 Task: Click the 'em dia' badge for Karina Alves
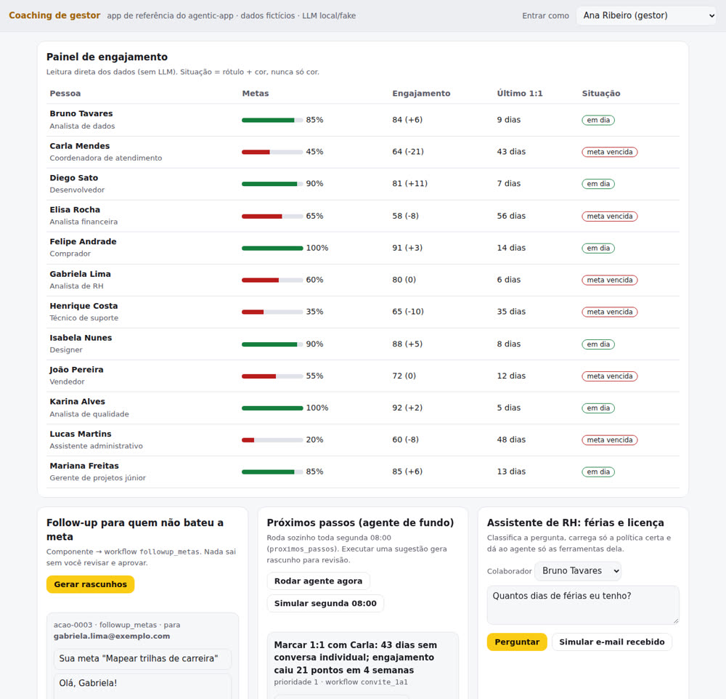(598, 408)
